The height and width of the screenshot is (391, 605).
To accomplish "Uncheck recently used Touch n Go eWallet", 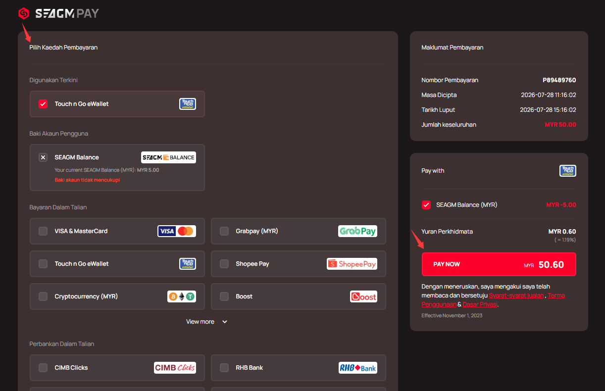I will [43, 104].
